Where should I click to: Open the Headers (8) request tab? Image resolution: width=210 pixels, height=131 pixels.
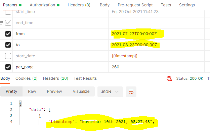point(79,5)
